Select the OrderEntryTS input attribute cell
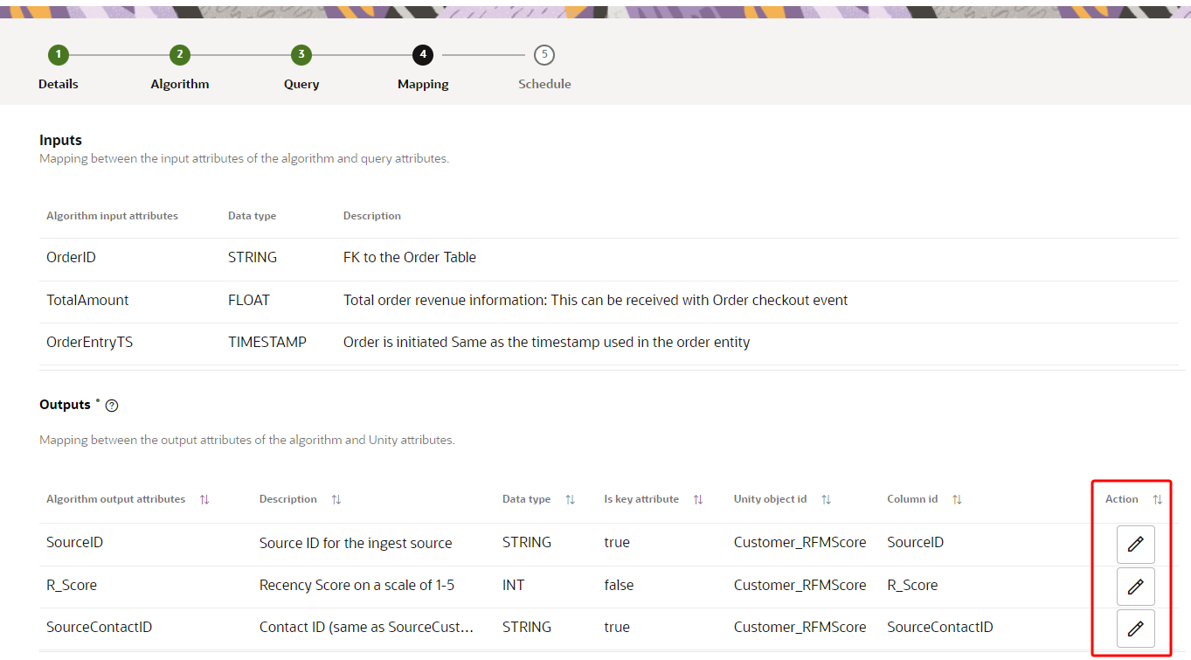The image size is (1191, 660). (x=90, y=343)
